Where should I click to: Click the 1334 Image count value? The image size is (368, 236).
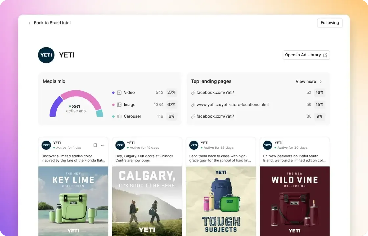tap(159, 105)
